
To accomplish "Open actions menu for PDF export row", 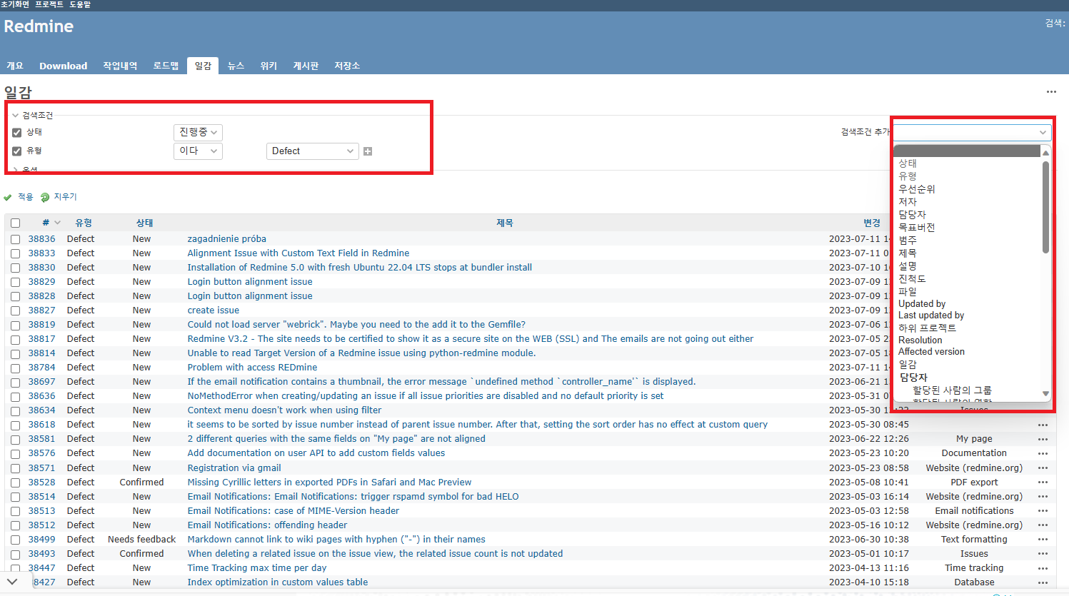I will tap(1043, 483).
